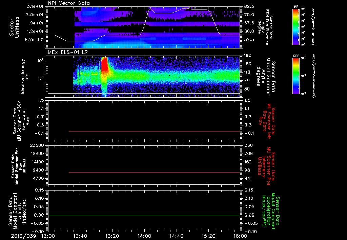Click the '2019/039' date label
Viewport: 347px width, 240px height.
pos(23,236)
